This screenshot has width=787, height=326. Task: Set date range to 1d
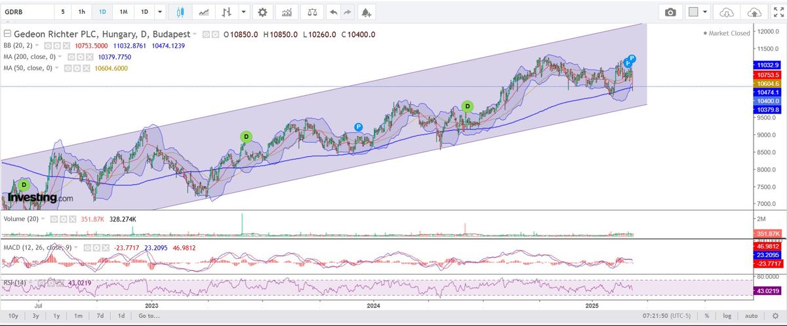point(121,316)
